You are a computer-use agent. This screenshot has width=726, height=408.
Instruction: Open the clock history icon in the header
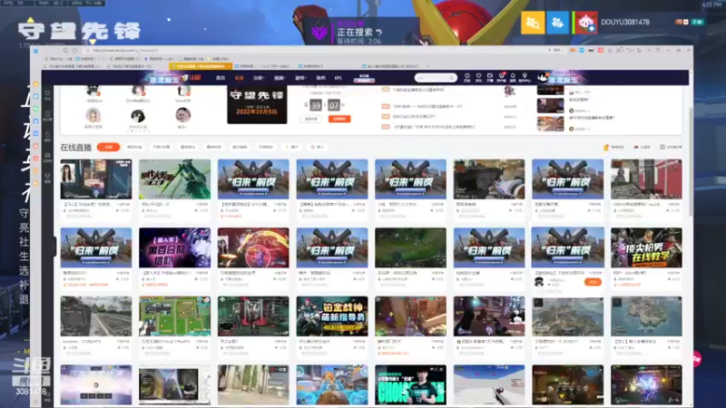point(466,77)
